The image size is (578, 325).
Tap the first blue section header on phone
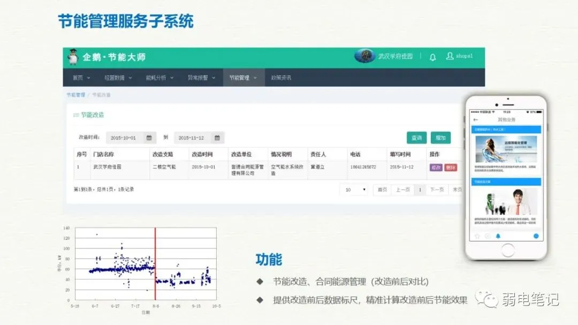tap(506, 130)
